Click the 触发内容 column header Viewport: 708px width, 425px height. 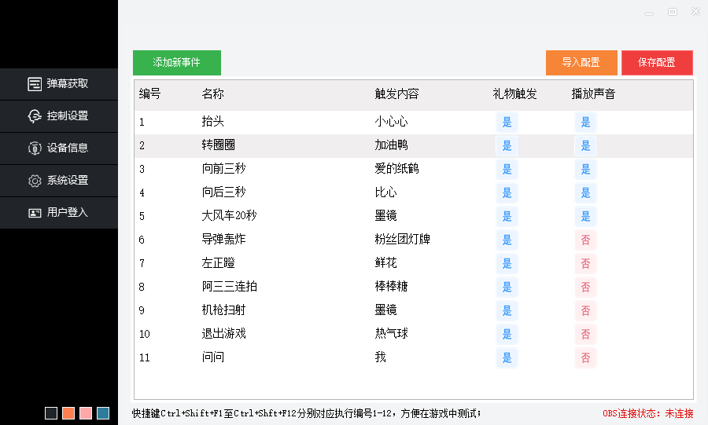(396, 94)
